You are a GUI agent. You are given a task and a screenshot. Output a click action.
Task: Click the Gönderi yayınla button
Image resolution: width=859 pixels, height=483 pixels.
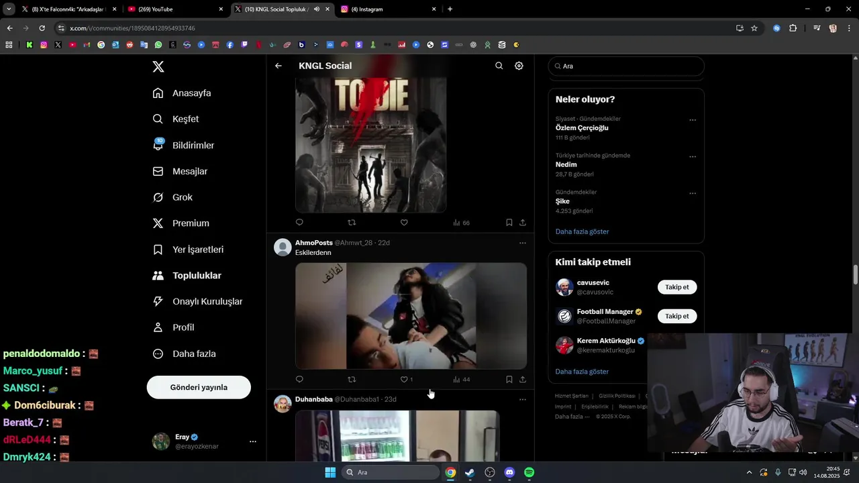199,387
